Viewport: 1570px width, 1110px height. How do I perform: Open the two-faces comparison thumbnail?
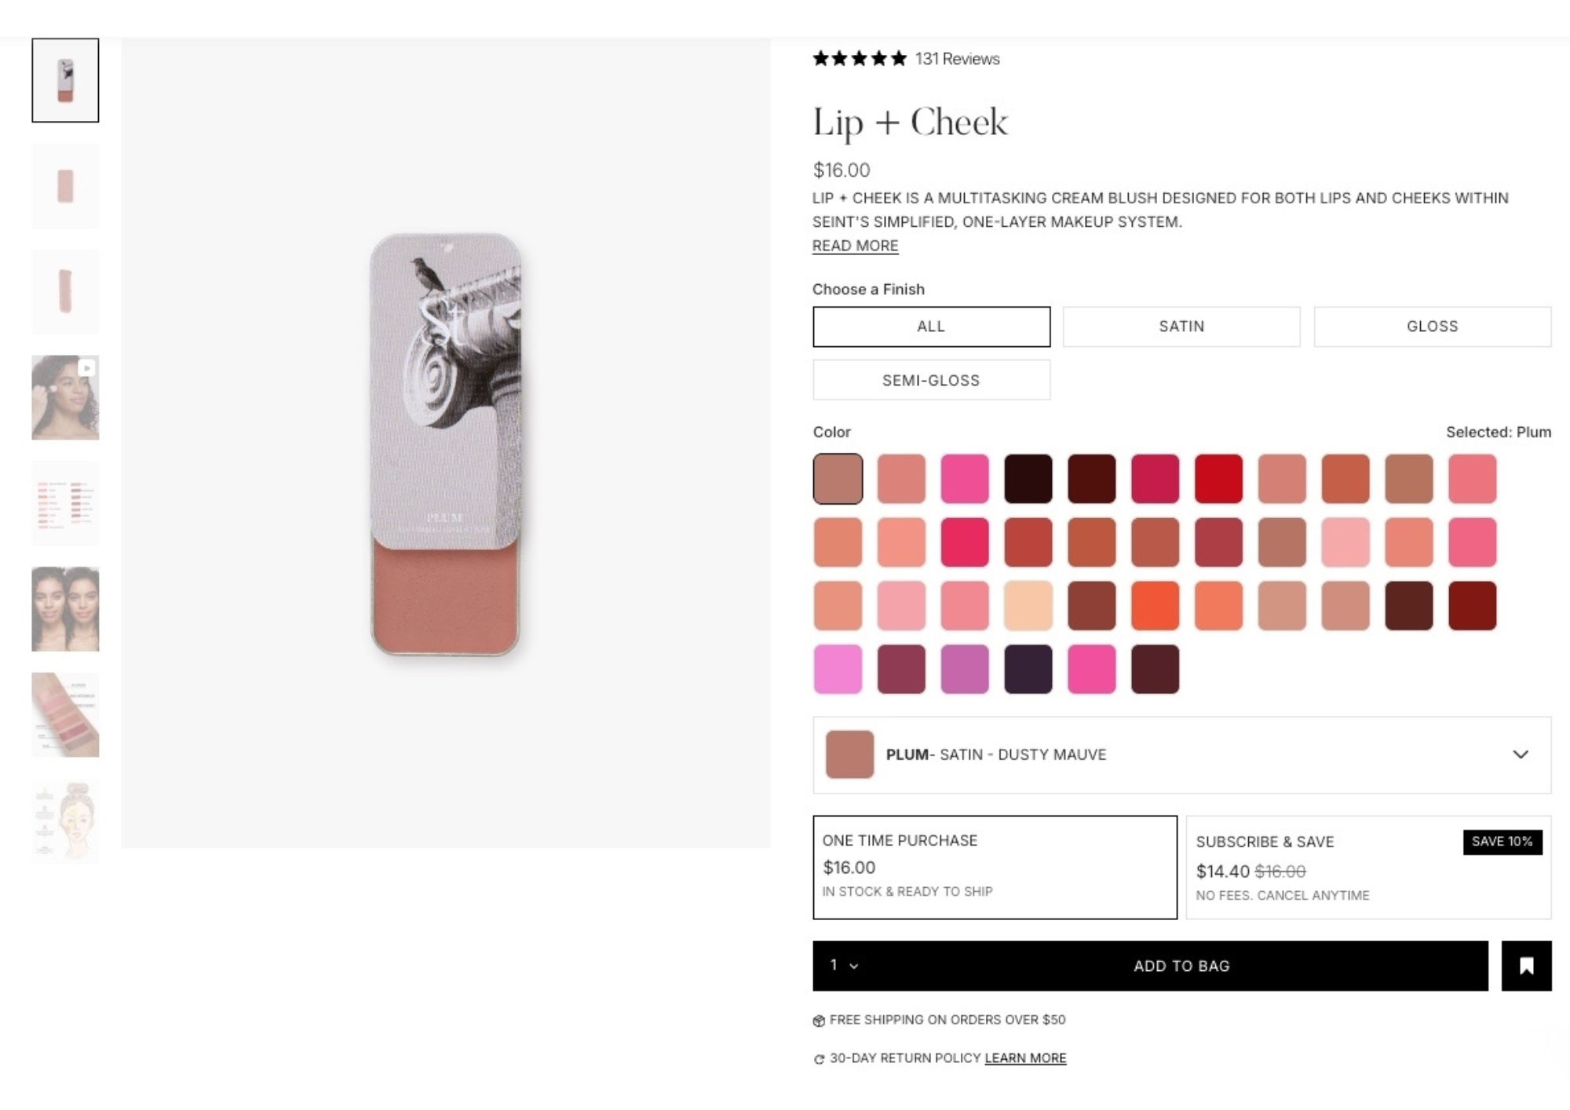click(x=65, y=609)
